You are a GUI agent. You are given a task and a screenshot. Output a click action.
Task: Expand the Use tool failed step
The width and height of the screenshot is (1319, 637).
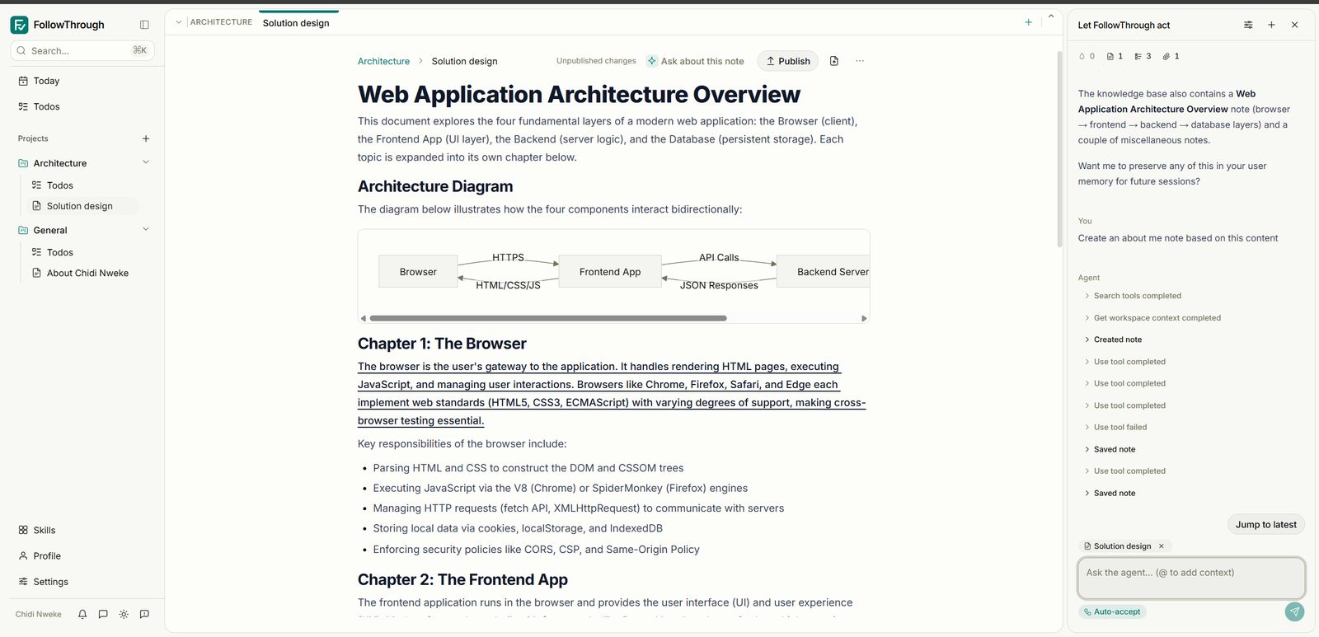[1115, 427]
